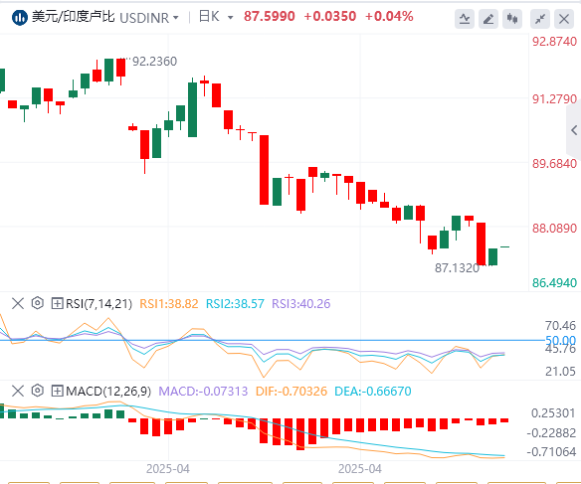Click the 87.1320 low price label
This screenshot has height=484, width=581.
(x=458, y=268)
